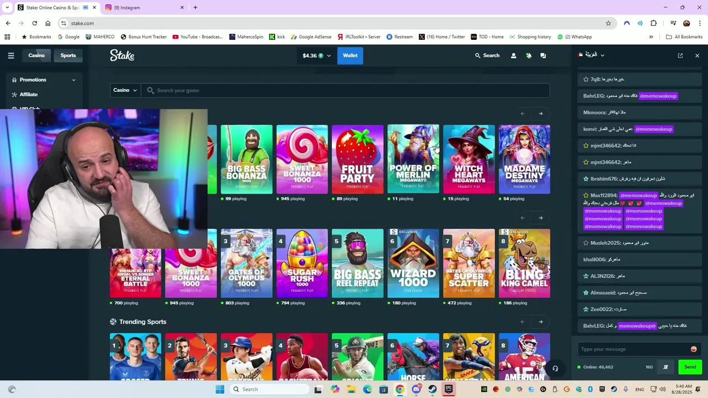Open Witch Heart Megaways game
The width and height of the screenshot is (708, 398).
tap(469, 159)
